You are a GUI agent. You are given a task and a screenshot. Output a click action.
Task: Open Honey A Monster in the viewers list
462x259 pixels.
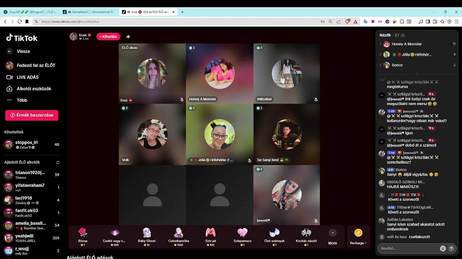417,44
